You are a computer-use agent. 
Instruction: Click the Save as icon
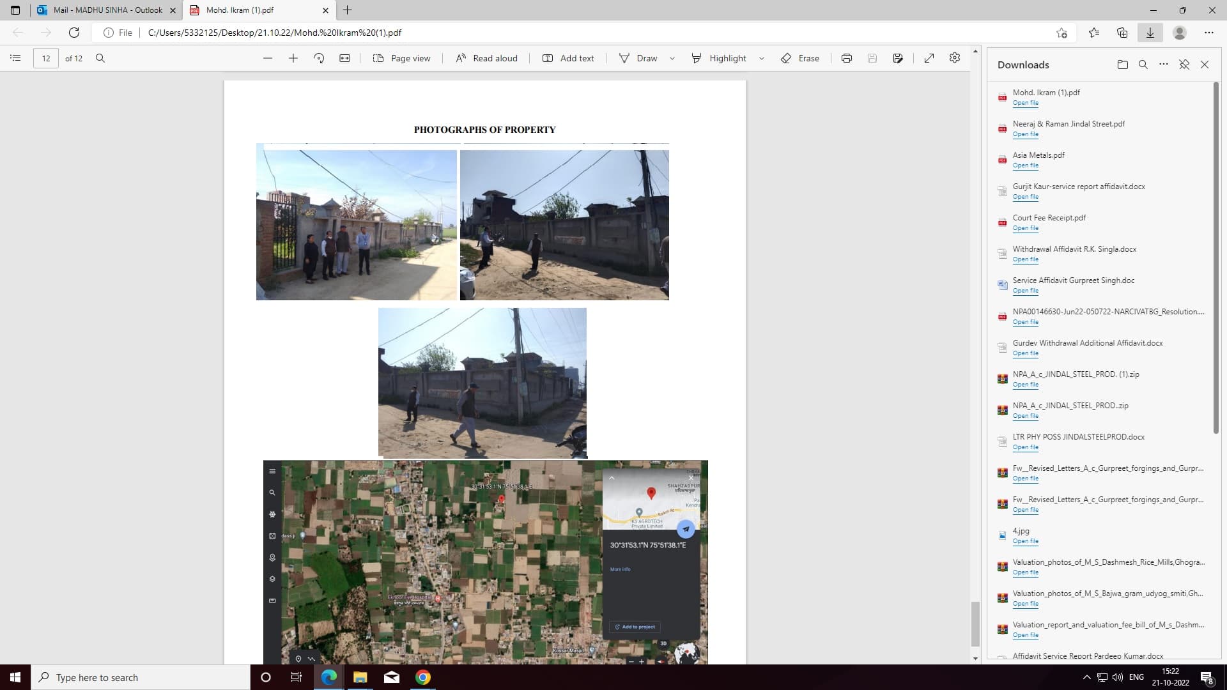pyautogui.click(x=898, y=58)
